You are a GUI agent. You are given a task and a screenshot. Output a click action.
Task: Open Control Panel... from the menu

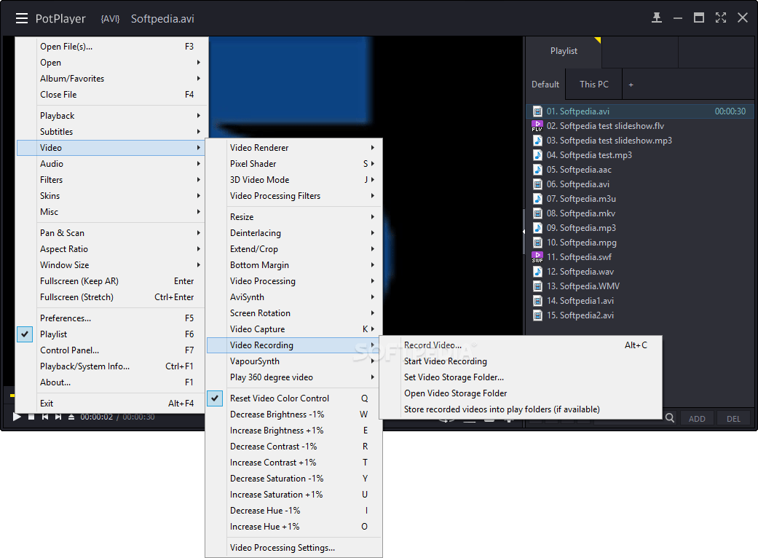coord(112,350)
